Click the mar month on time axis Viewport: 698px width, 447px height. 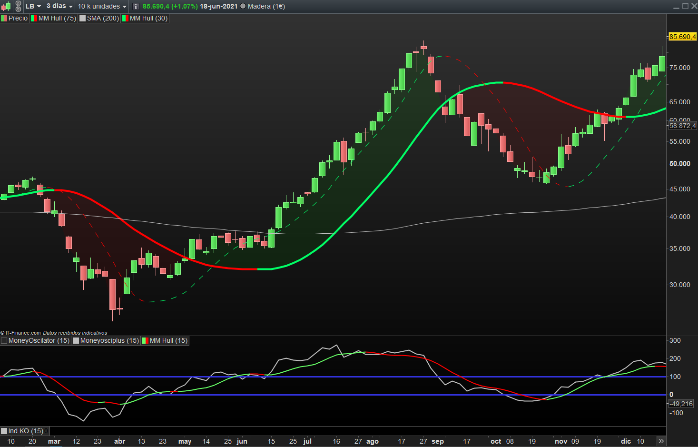[54, 441]
